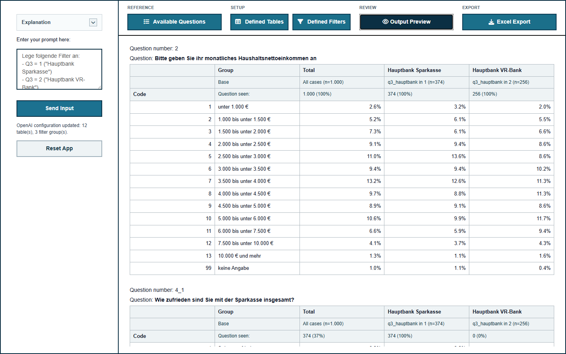Click the 'Group' header in first table
The image size is (566, 354).
point(226,70)
